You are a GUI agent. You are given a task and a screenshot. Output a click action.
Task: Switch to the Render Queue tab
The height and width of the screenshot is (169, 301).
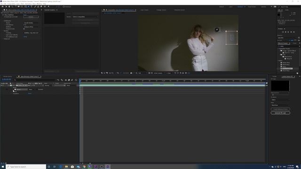[x=8, y=77]
